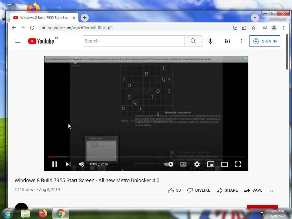Enter full screen mode
The image size is (292, 219).
click(x=238, y=164)
